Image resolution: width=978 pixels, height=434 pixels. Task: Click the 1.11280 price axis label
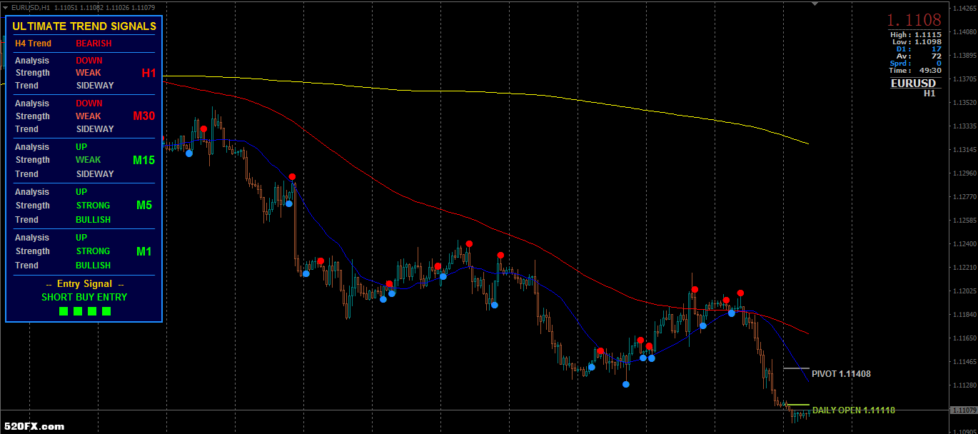coord(964,385)
